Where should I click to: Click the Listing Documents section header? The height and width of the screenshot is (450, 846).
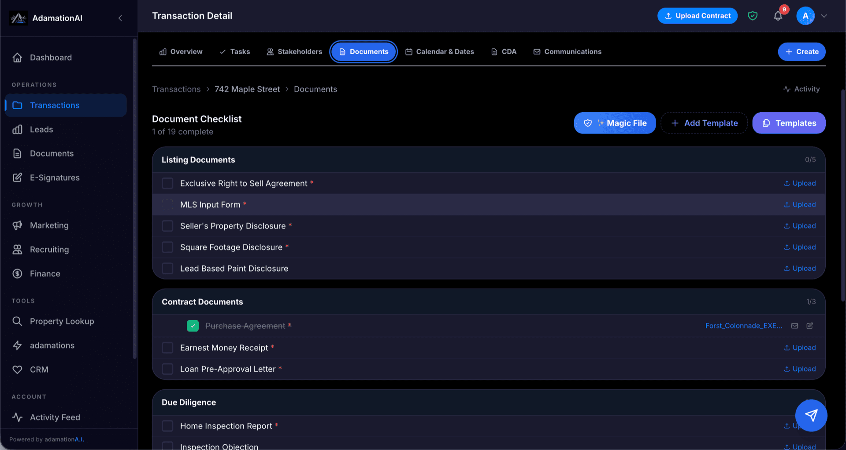click(x=489, y=160)
